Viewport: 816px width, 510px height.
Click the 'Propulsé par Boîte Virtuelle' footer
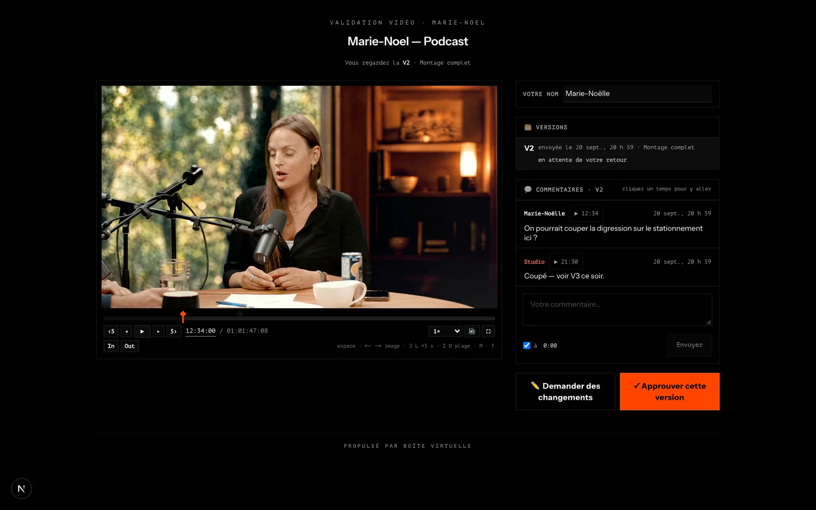[x=408, y=446]
